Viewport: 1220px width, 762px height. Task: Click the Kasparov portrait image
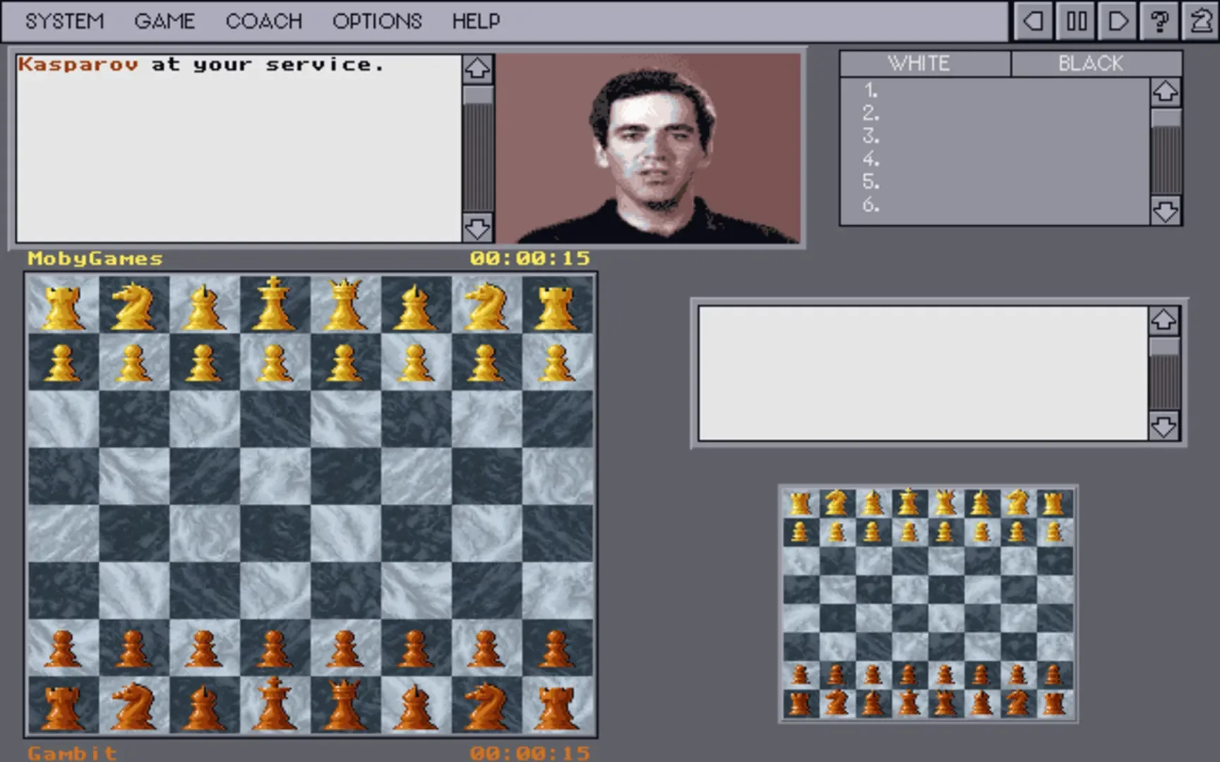point(650,148)
